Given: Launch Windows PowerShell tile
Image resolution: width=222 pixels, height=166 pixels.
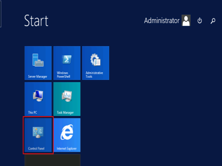Looking at the screenshot, I should [67, 63].
